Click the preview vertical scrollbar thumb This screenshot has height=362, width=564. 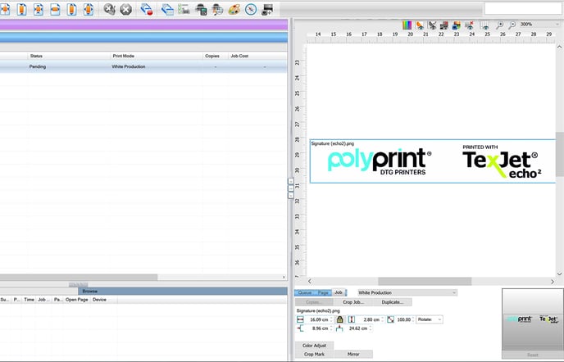(560, 154)
